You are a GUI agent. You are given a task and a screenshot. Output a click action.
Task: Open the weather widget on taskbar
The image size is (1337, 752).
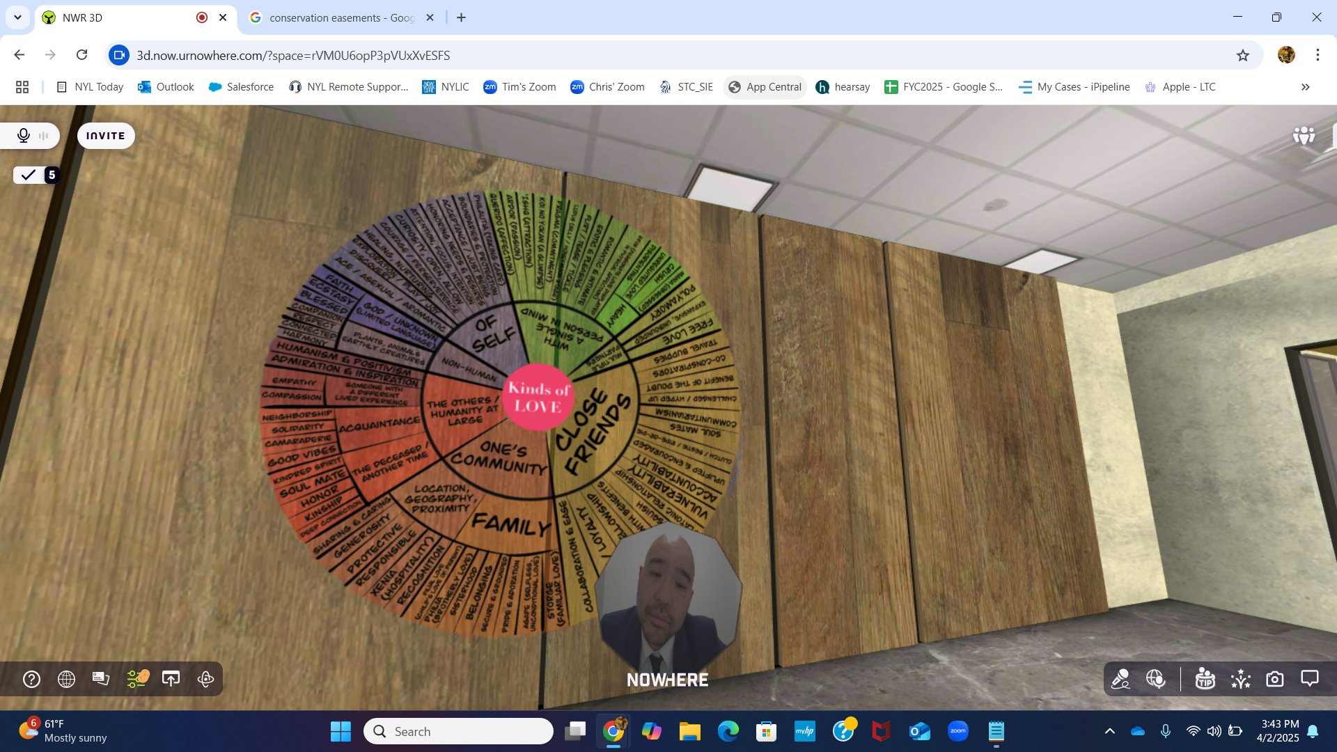(63, 731)
